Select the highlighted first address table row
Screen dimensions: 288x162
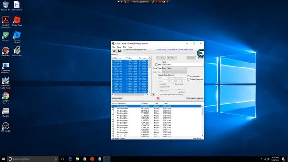156,106
